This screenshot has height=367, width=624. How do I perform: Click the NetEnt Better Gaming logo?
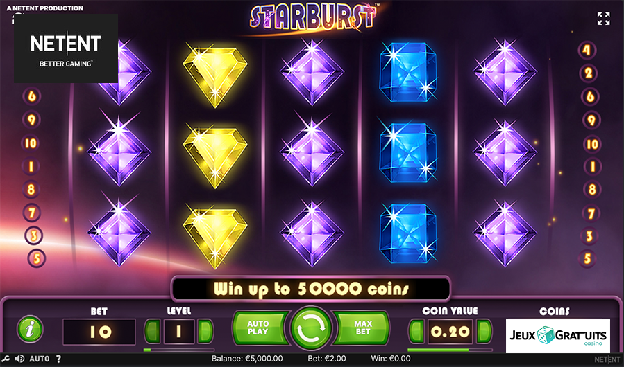[66, 48]
